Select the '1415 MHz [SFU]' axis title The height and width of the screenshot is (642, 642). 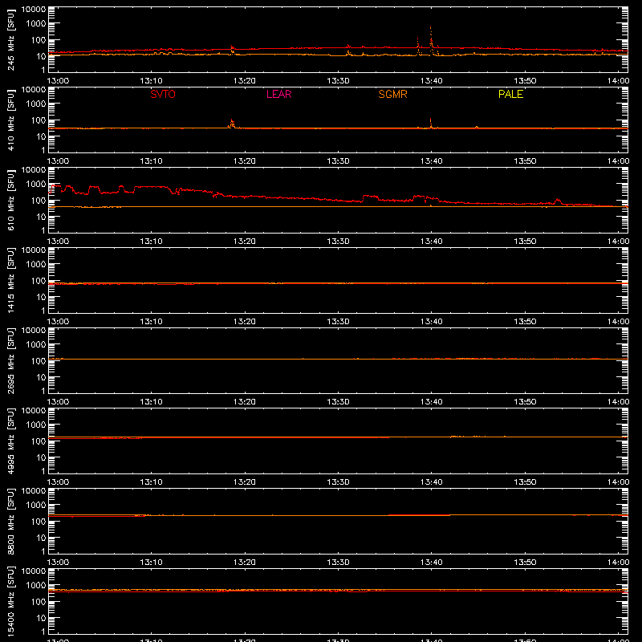11,280
